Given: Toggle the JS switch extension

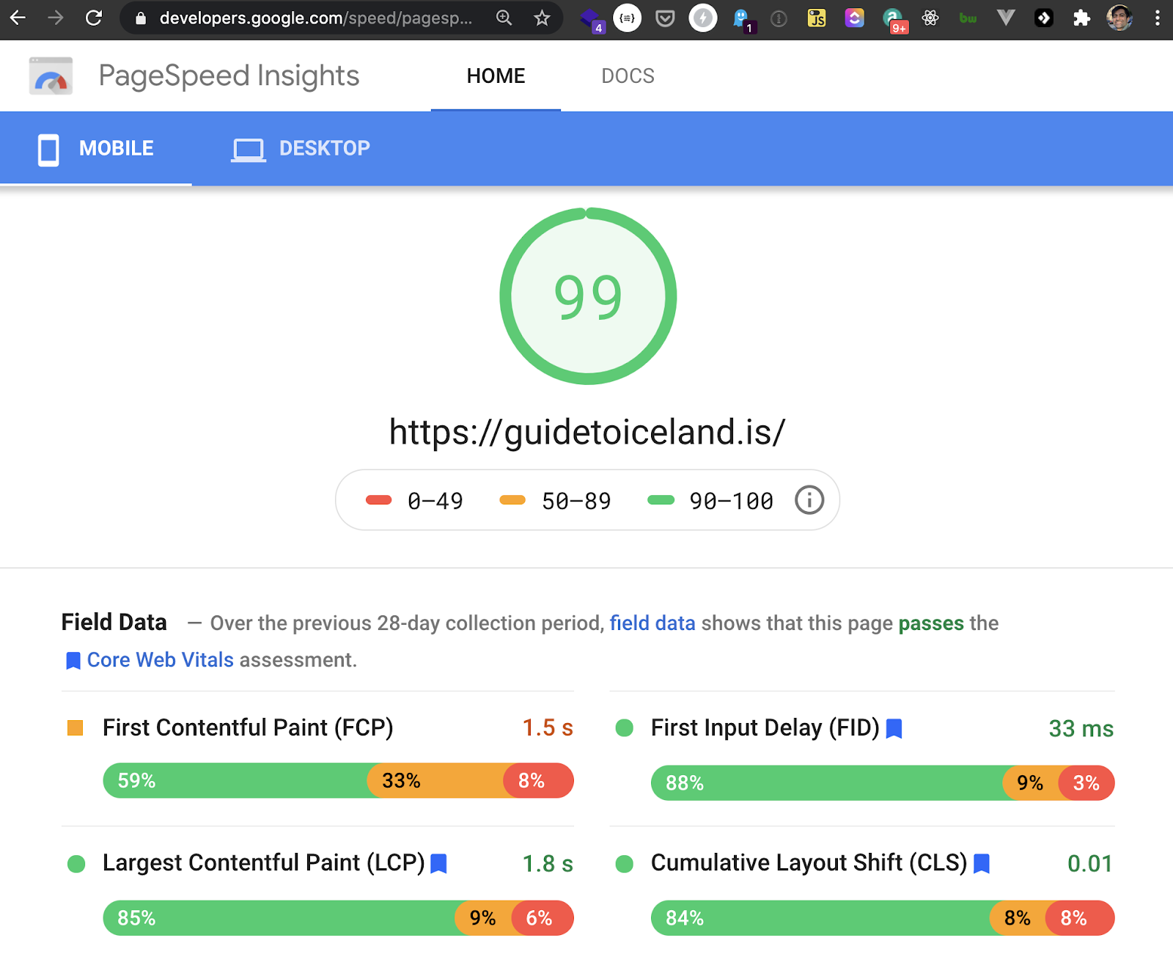Looking at the screenshot, I should [x=817, y=18].
